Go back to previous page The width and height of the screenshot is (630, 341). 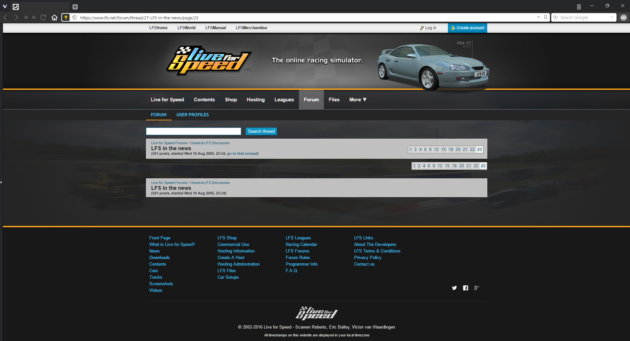coord(5,17)
